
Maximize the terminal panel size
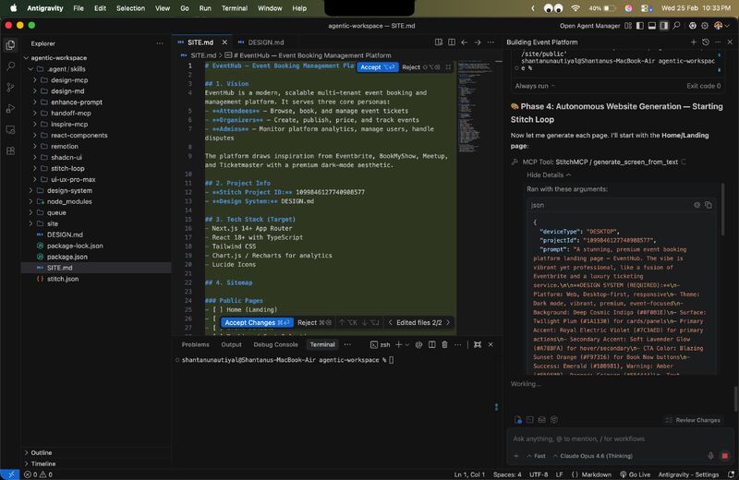tap(478, 345)
